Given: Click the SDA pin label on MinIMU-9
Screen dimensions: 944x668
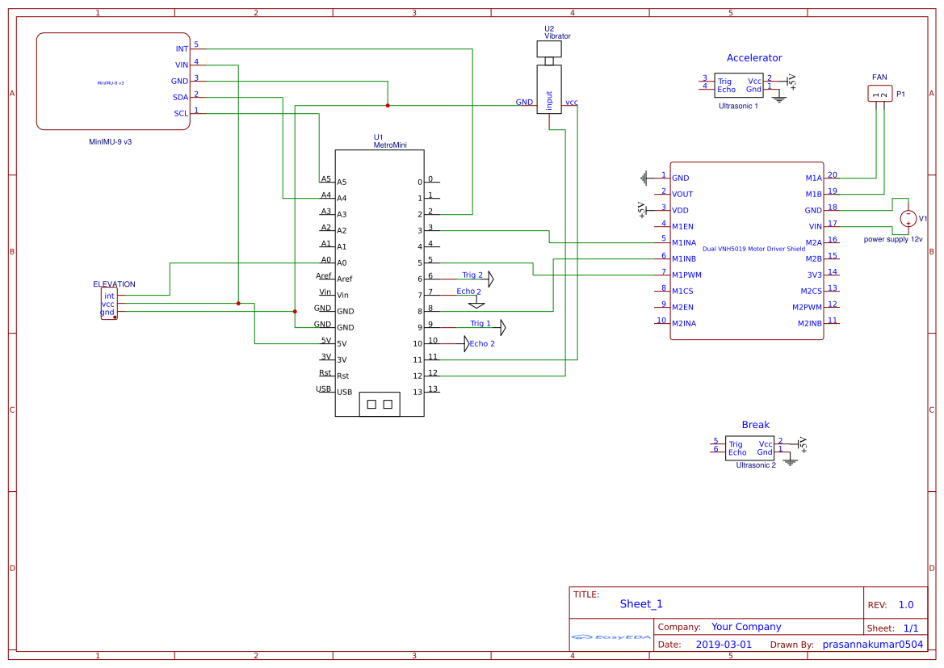Looking at the screenshot, I should pyautogui.click(x=181, y=97).
